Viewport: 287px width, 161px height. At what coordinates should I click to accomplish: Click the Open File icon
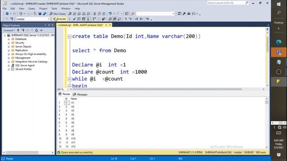tap(35, 14)
